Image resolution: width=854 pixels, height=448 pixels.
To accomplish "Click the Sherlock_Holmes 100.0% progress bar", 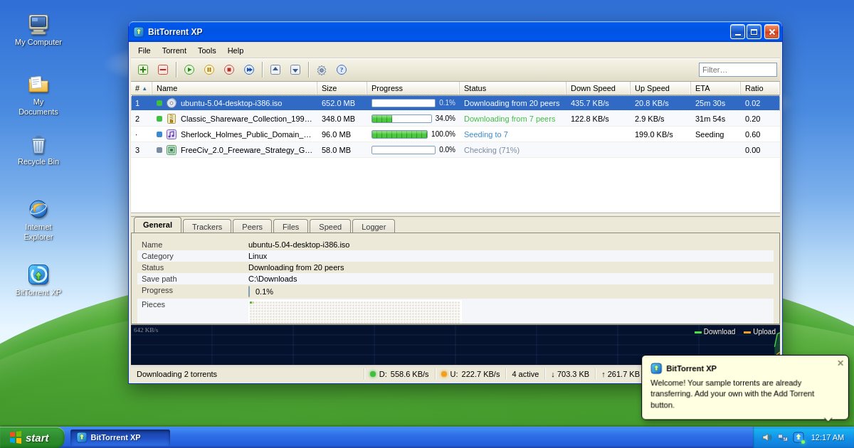I will [399, 134].
